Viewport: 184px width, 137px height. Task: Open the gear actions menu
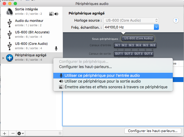click(x=21, y=133)
